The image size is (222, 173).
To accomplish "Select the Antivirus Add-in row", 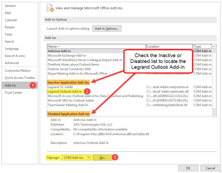I will click(x=59, y=51).
